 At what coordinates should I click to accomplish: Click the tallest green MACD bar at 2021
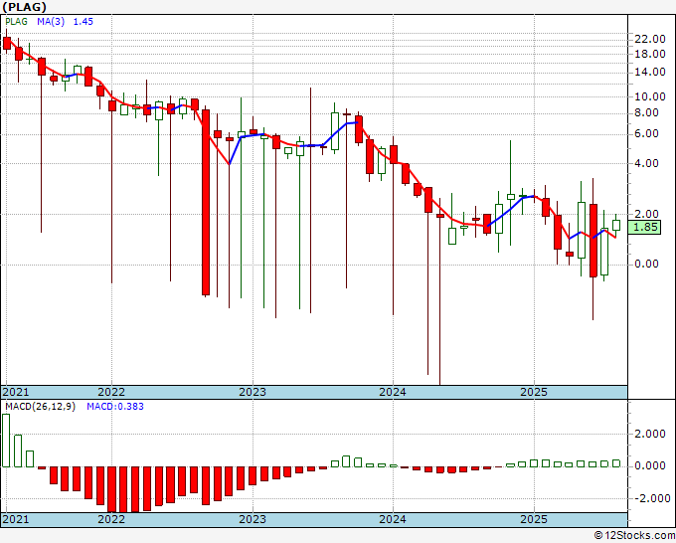(x=6, y=441)
